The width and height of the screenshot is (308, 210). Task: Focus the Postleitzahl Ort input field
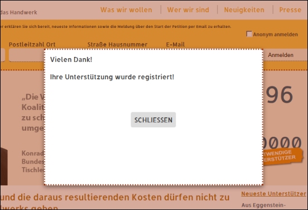[27, 55]
